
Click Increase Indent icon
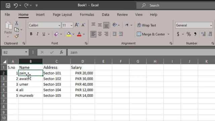pos(121,34)
